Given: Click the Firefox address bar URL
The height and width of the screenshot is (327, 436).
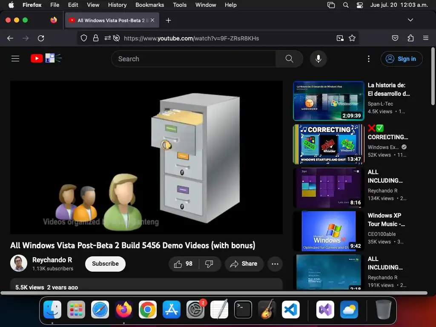Looking at the screenshot, I should tap(191, 38).
